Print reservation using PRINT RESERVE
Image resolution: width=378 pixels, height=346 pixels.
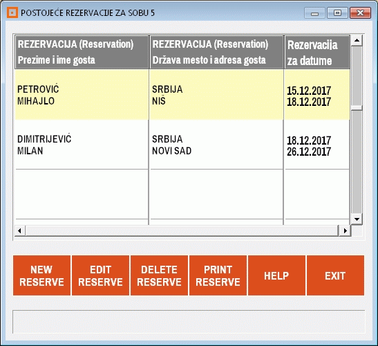218,275
